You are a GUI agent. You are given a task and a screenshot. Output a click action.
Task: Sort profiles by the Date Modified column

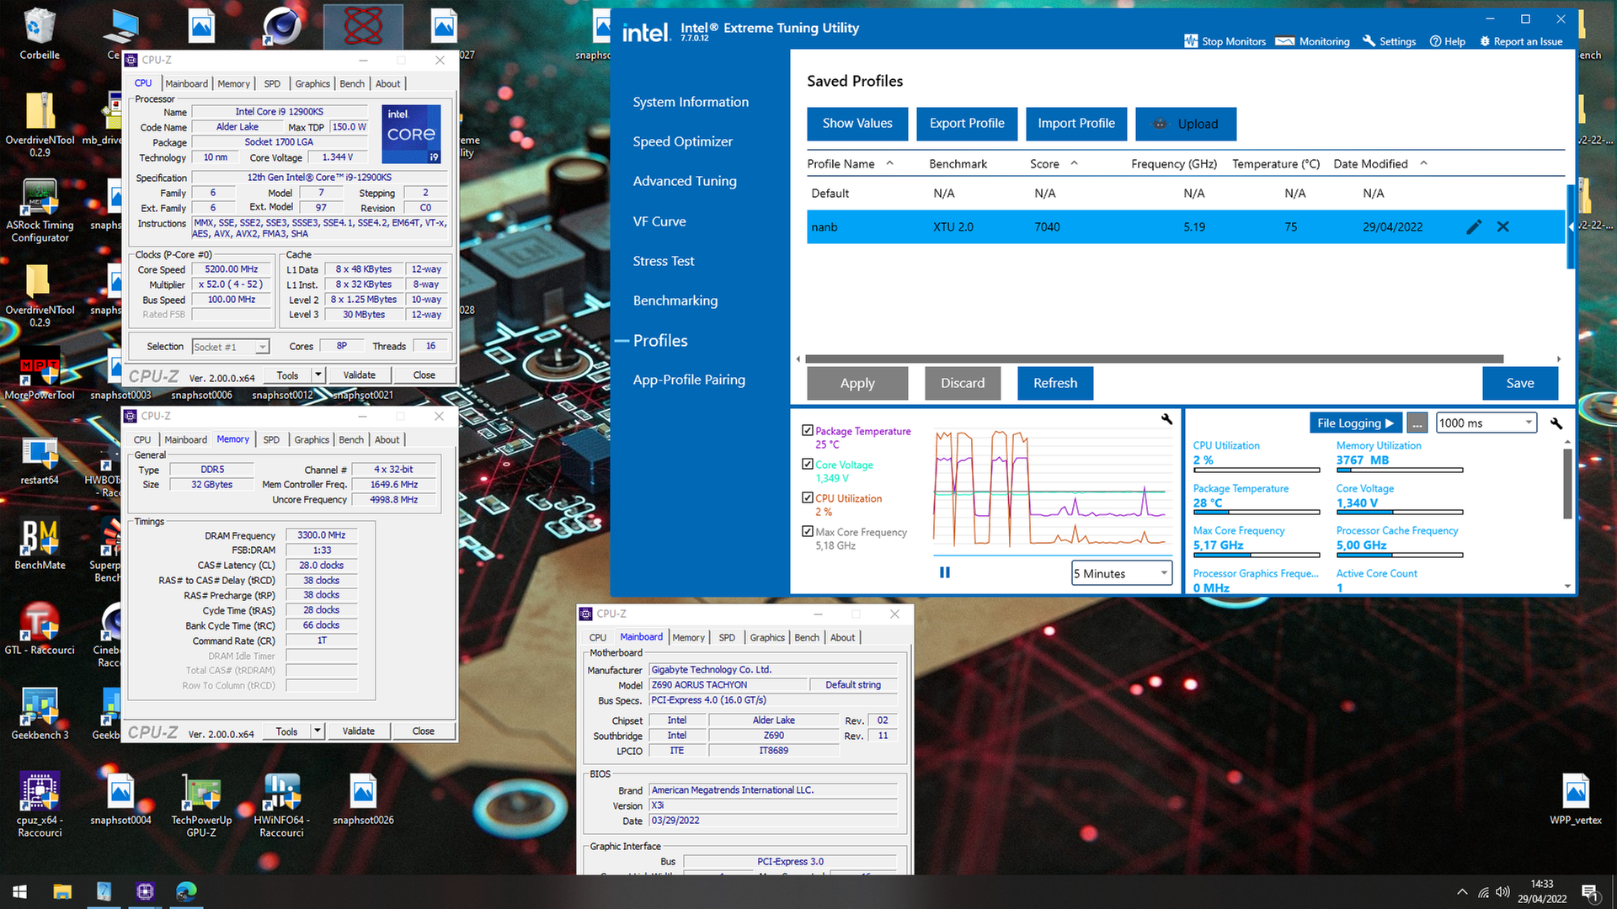tap(1380, 163)
